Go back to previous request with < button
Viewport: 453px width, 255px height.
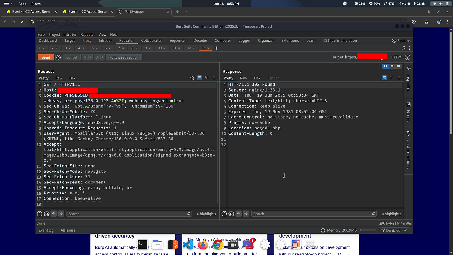[85, 57]
